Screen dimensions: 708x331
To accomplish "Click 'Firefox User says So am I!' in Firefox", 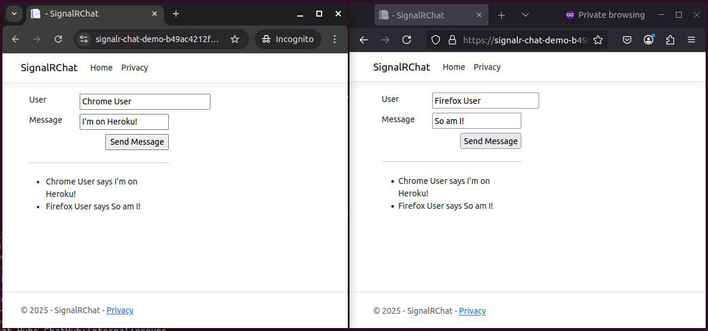I will click(446, 206).
